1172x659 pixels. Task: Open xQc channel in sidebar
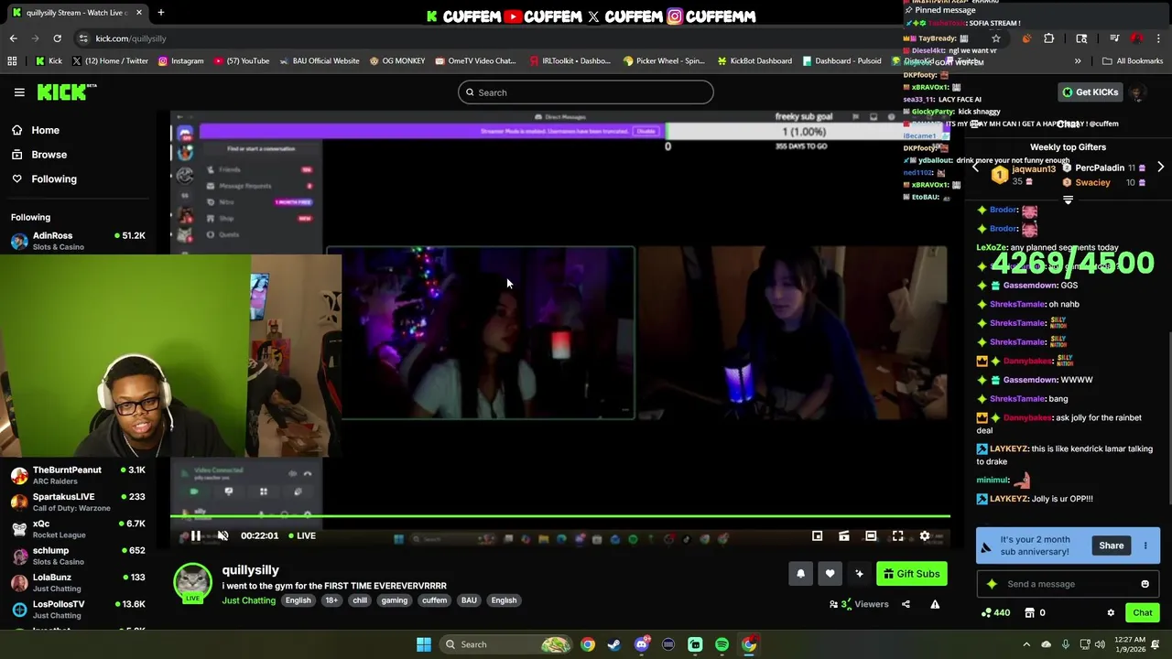78,528
